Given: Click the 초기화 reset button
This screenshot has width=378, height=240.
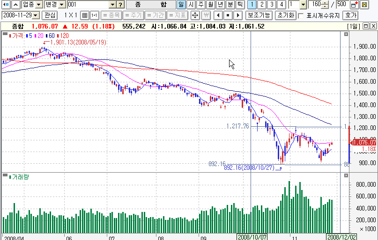Looking at the screenshot, I should click(x=285, y=15).
